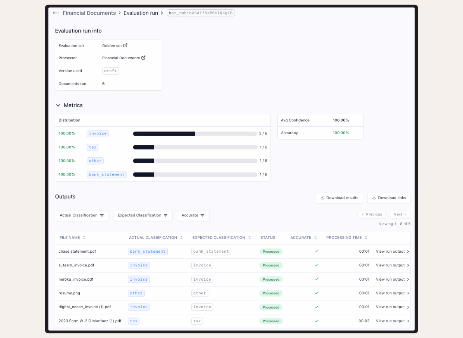Click Financial Documents breadcrumb item
The width and height of the screenshot is (463, 338).
(89, 13)
